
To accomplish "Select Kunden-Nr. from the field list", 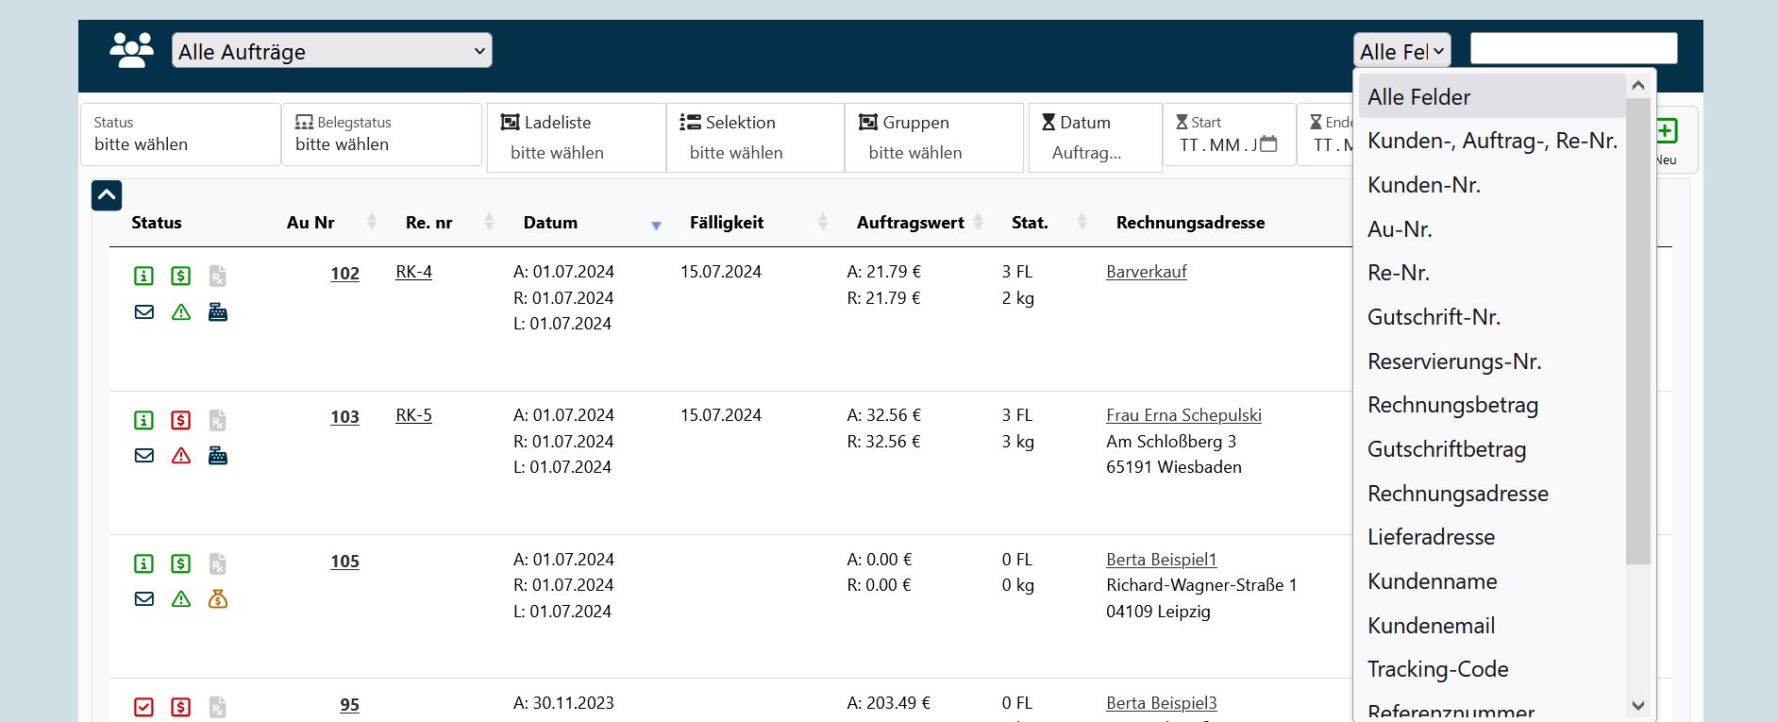I will 1424,185.
